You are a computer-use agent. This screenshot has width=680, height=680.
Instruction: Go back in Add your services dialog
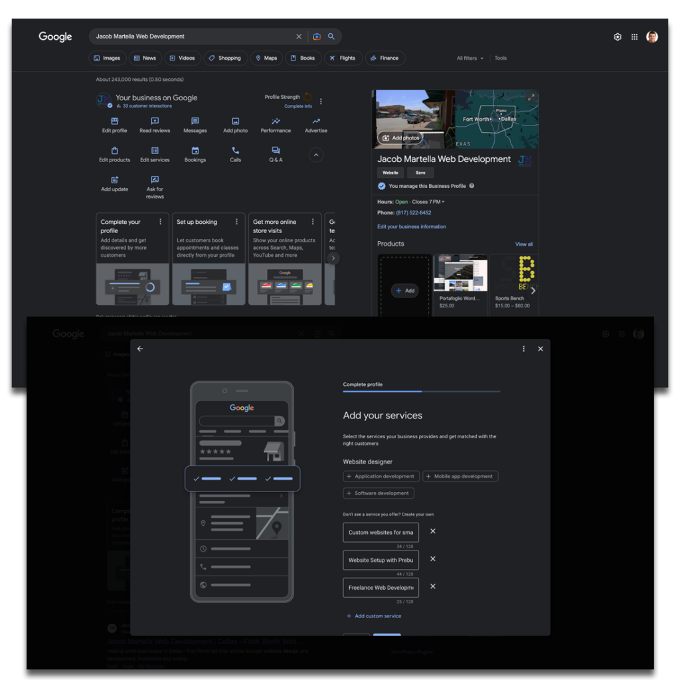pos(140,349)
